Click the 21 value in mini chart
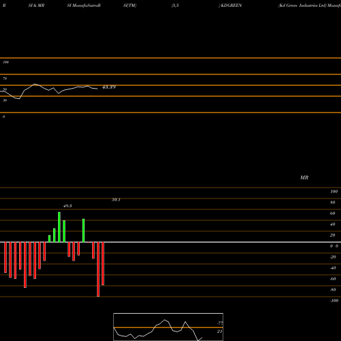The image size is (341, 341). coord(220,331)
